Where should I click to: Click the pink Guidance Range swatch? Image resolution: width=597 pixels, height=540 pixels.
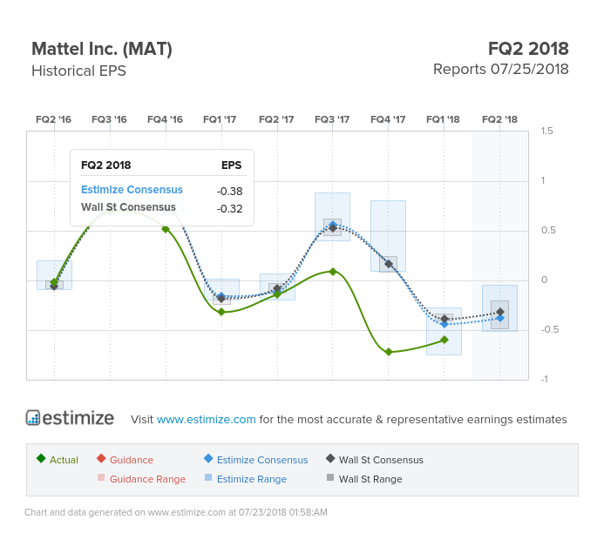pyautogui.click(x=101, y=477)
